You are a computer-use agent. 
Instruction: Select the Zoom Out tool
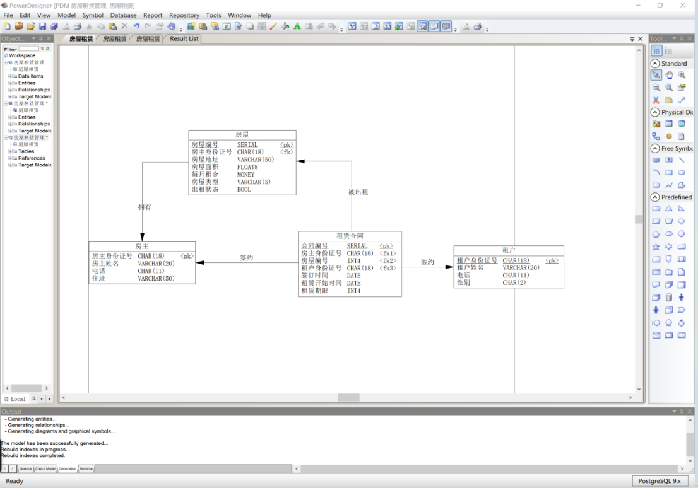[x=656, y=88]
